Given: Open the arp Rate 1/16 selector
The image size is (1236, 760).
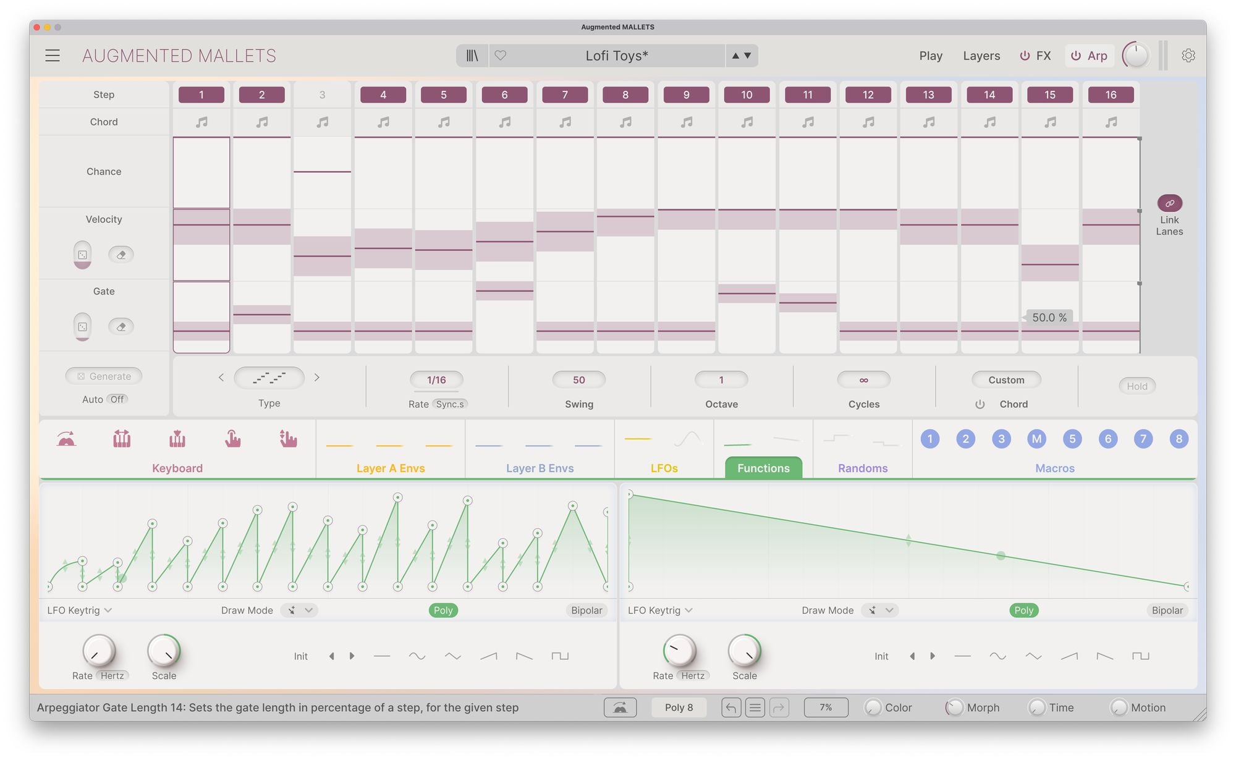Looking at the screenshot, I should pyautogui.click(x=436, y=380).
